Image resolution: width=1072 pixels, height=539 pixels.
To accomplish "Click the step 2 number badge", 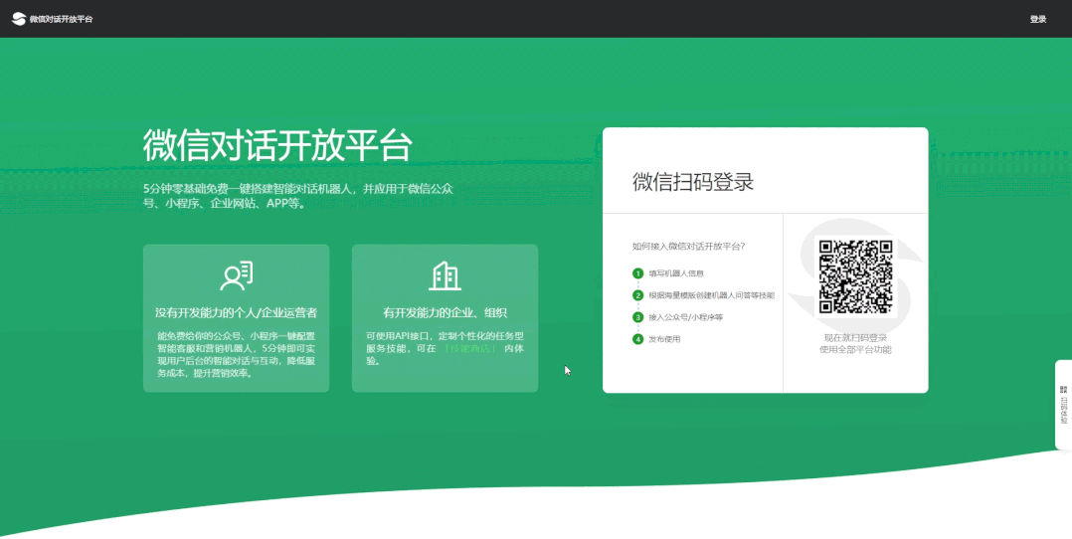I will (x=637, y=295).
